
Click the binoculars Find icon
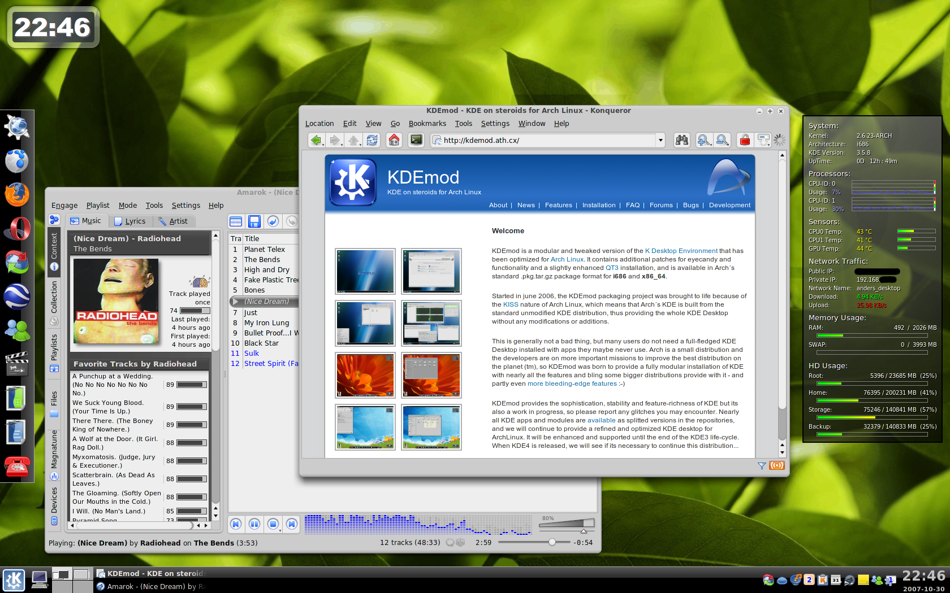(682, 140)
